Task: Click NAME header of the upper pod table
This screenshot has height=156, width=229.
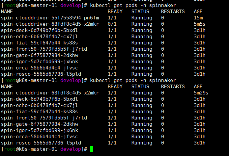Action: click(7, 12)
